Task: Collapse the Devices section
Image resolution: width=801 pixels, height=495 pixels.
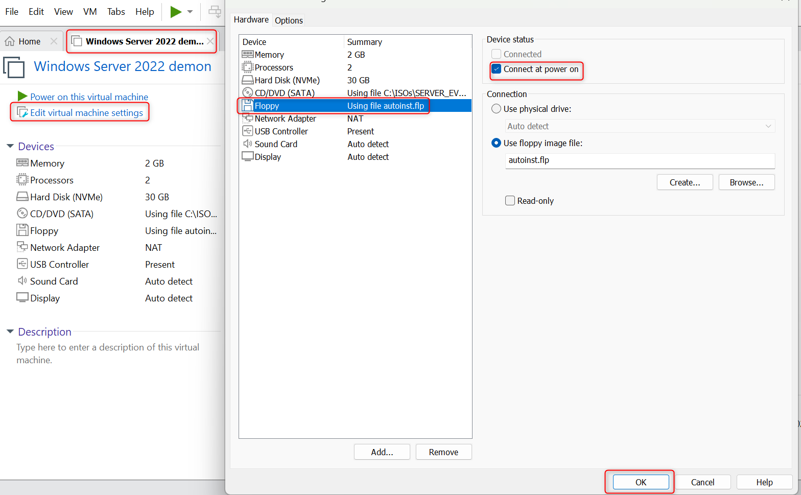Action: tap(10, 146)
